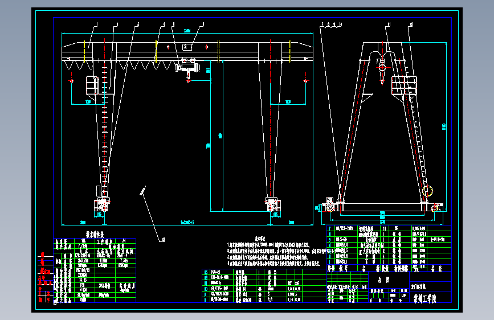This screenshot has height=320, width=494.
Task: Click the circled detail on side-view leg
Action: (427, 191)
